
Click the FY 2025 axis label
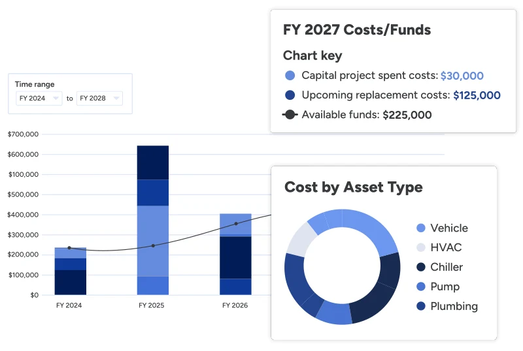pos(152,305)
